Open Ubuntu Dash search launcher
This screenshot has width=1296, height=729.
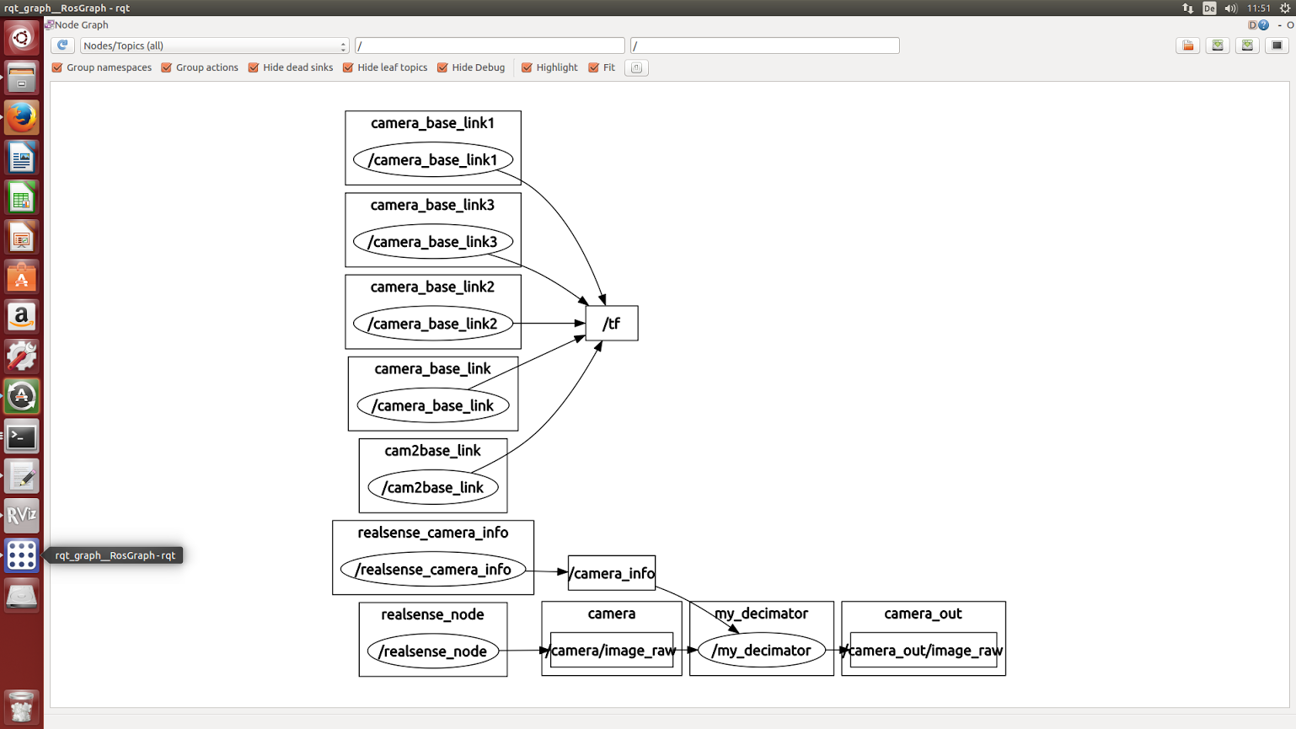pos(22,38)
